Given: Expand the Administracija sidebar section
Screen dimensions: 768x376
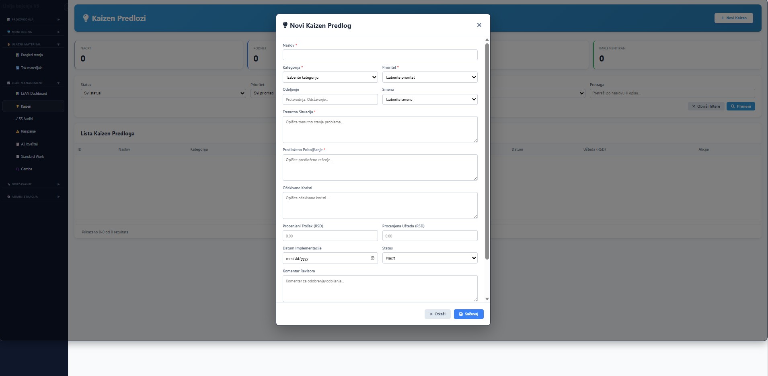Looking at the screenshot, I should pos(33,196).
